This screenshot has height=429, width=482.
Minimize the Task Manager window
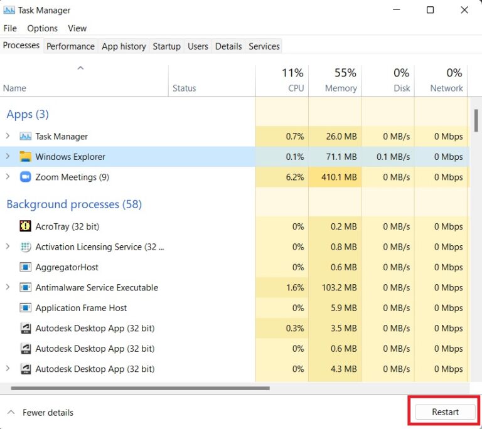(x=397, y=10)
